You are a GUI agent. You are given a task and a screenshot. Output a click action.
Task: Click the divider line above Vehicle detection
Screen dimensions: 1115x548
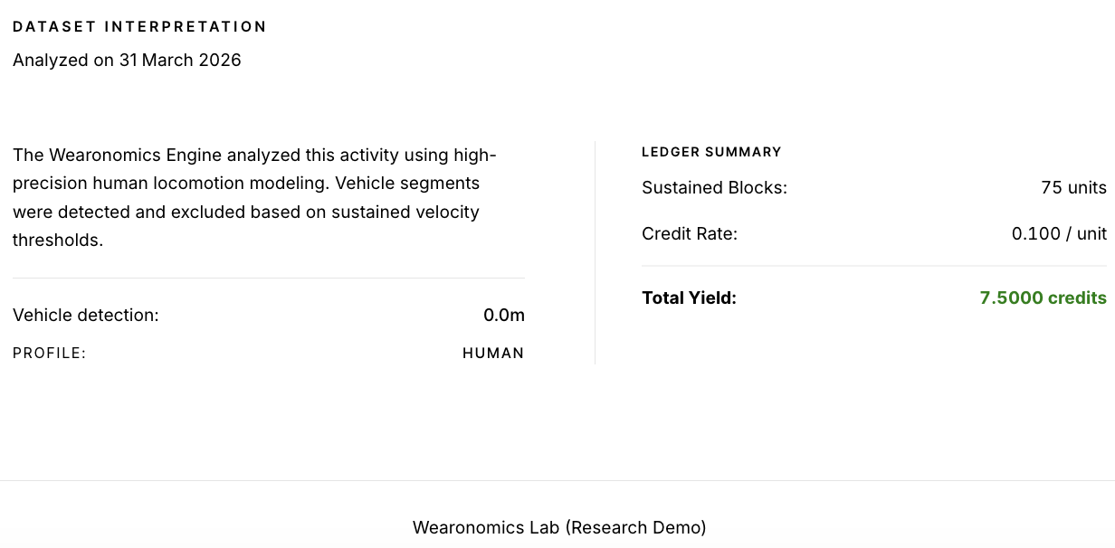point(268,278)
